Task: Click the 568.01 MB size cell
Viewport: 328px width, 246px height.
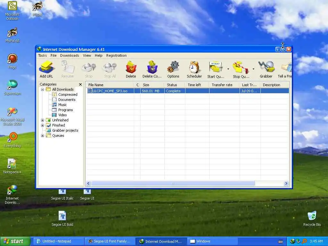Action: 152,91
